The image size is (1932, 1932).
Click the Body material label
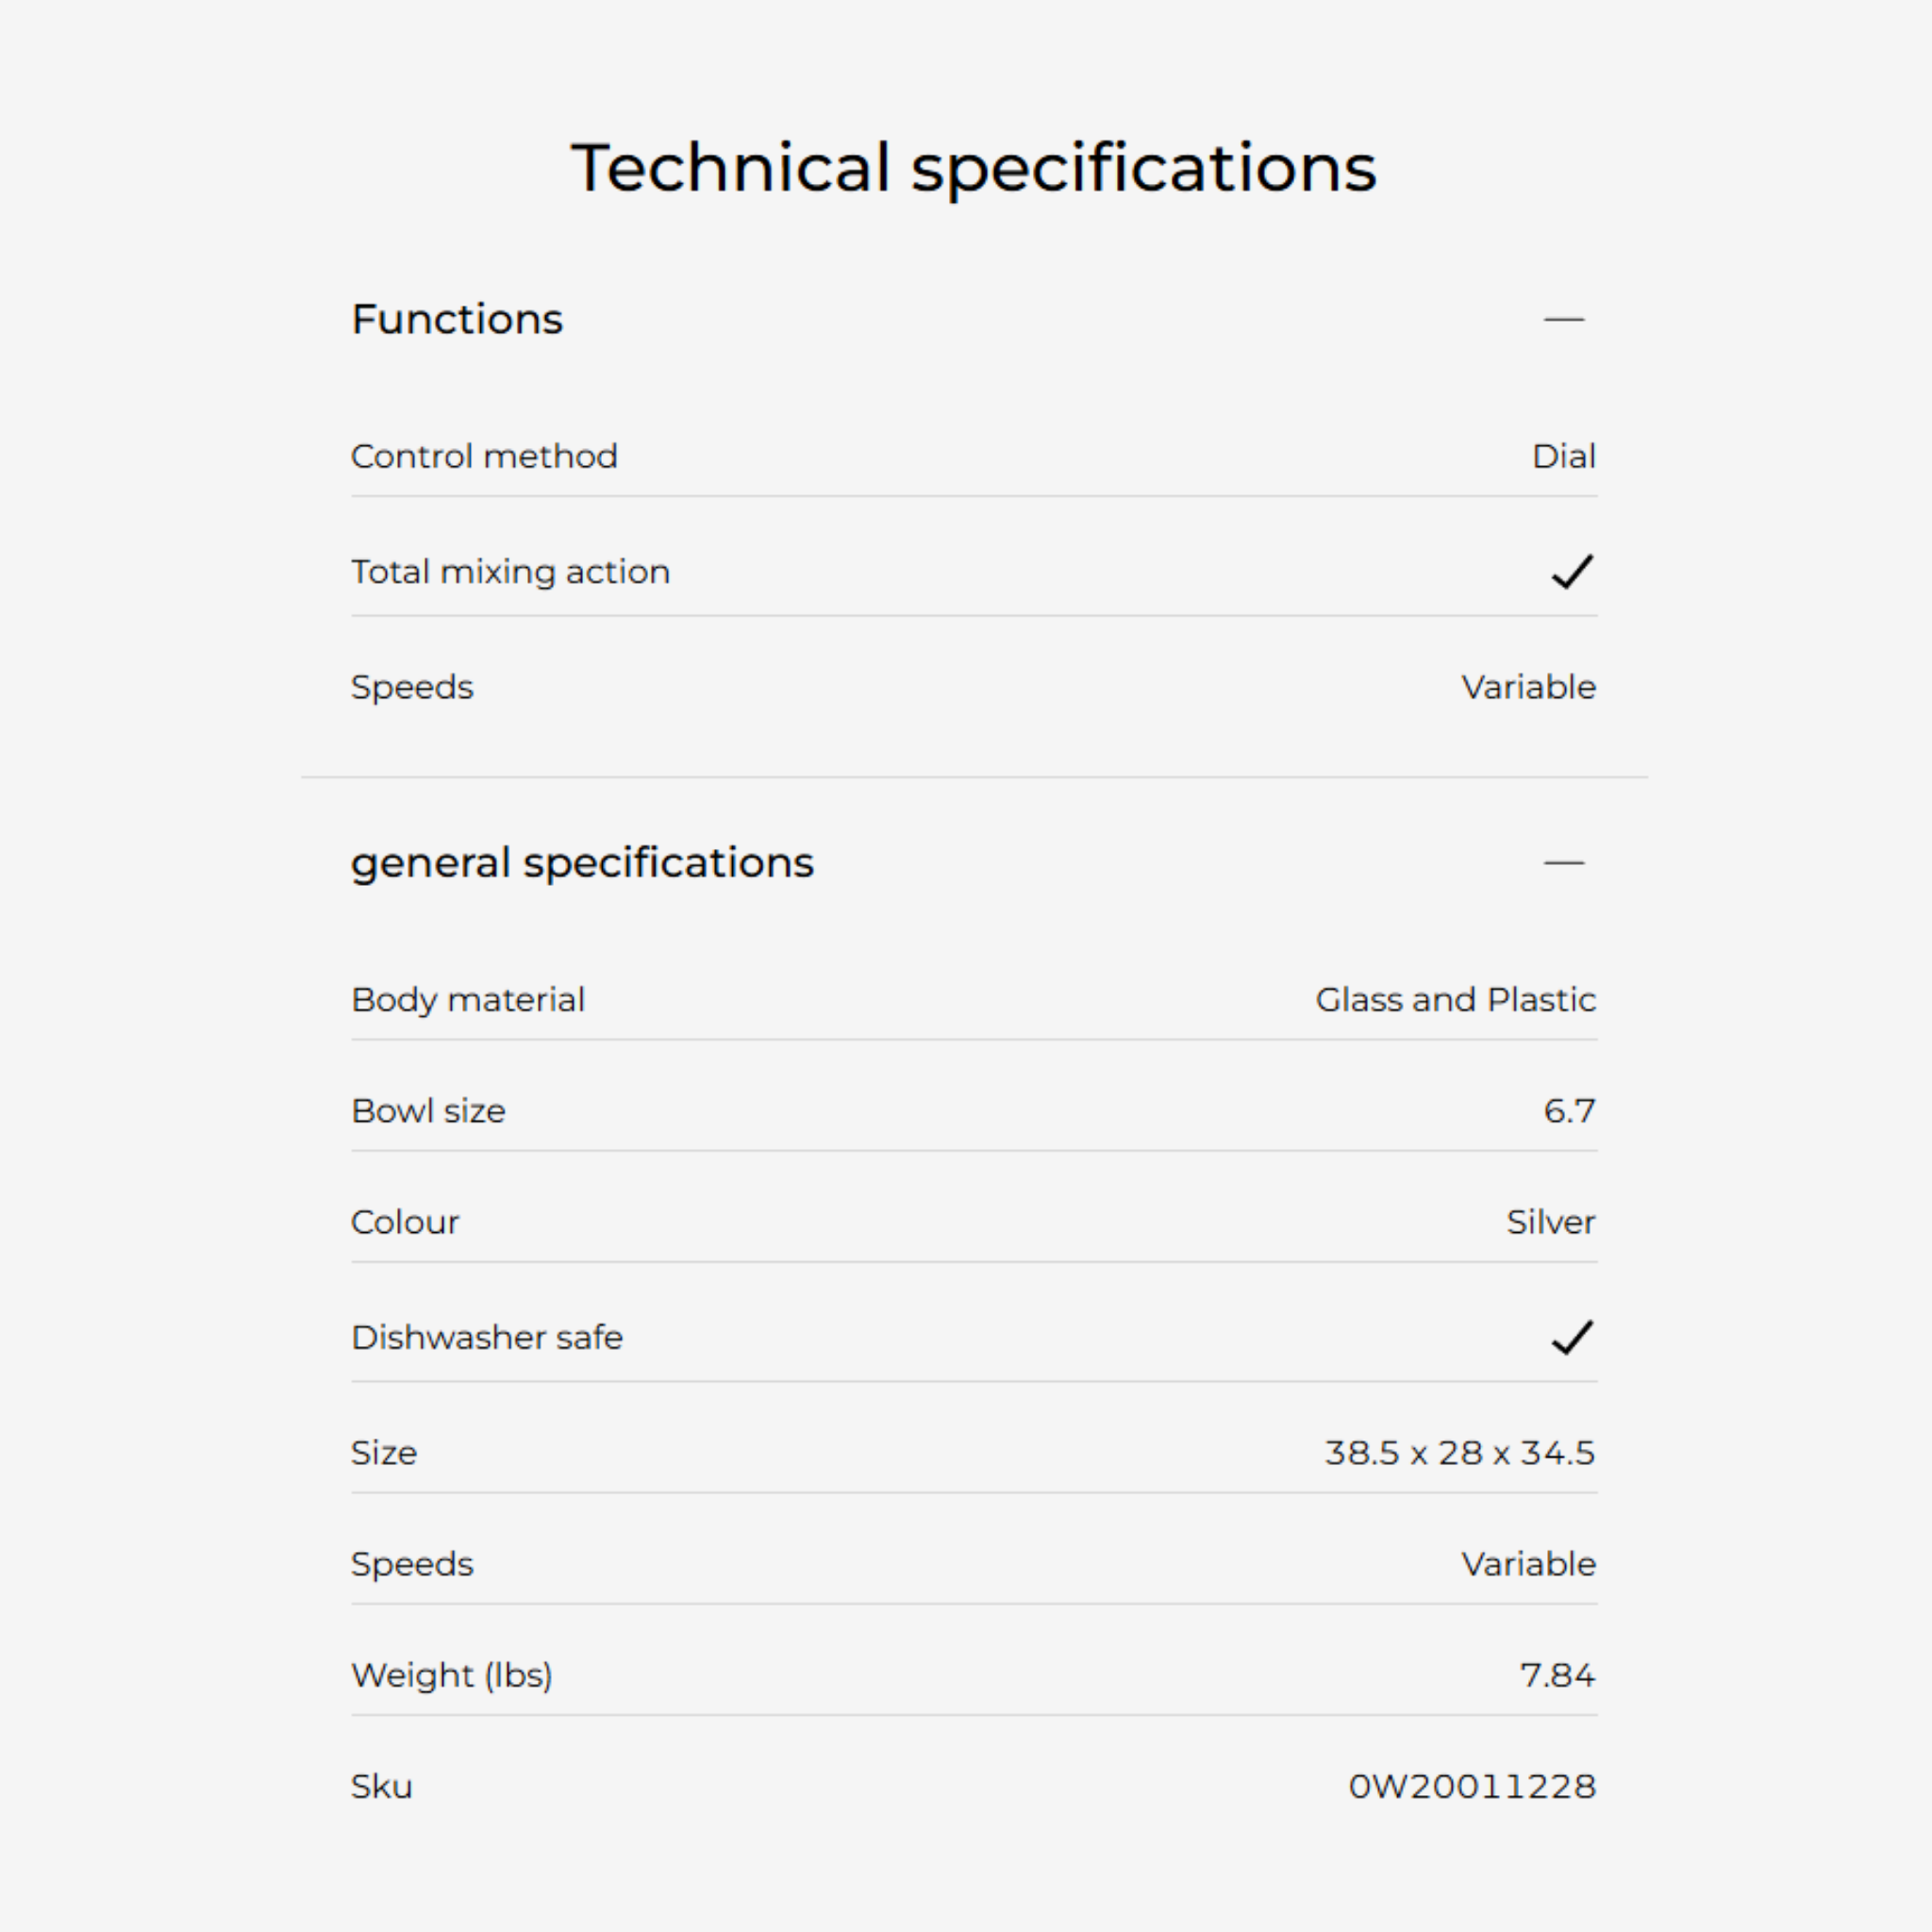click(468, 1000)
